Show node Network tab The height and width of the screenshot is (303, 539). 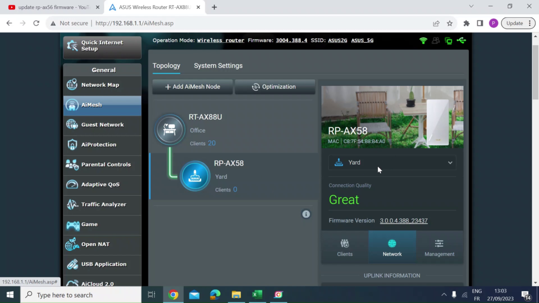(392, 247)
